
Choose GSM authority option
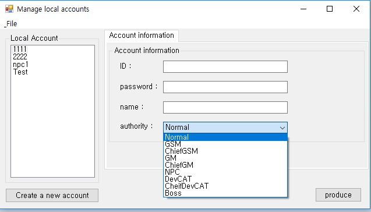click(x=225, y=144)
